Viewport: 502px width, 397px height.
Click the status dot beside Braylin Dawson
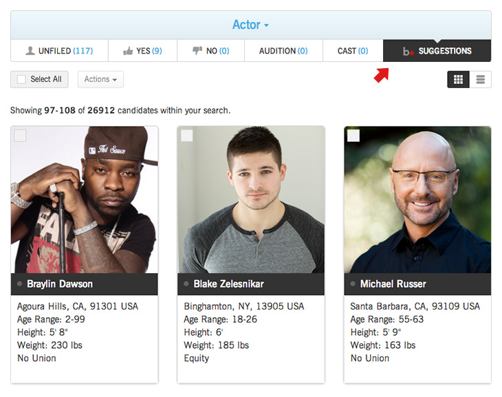(x=20, y=284)
